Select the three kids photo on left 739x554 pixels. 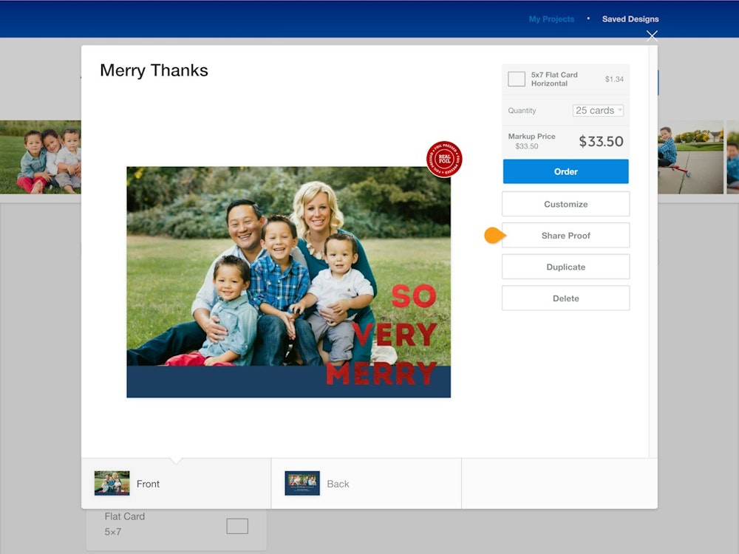coord(41,157)
